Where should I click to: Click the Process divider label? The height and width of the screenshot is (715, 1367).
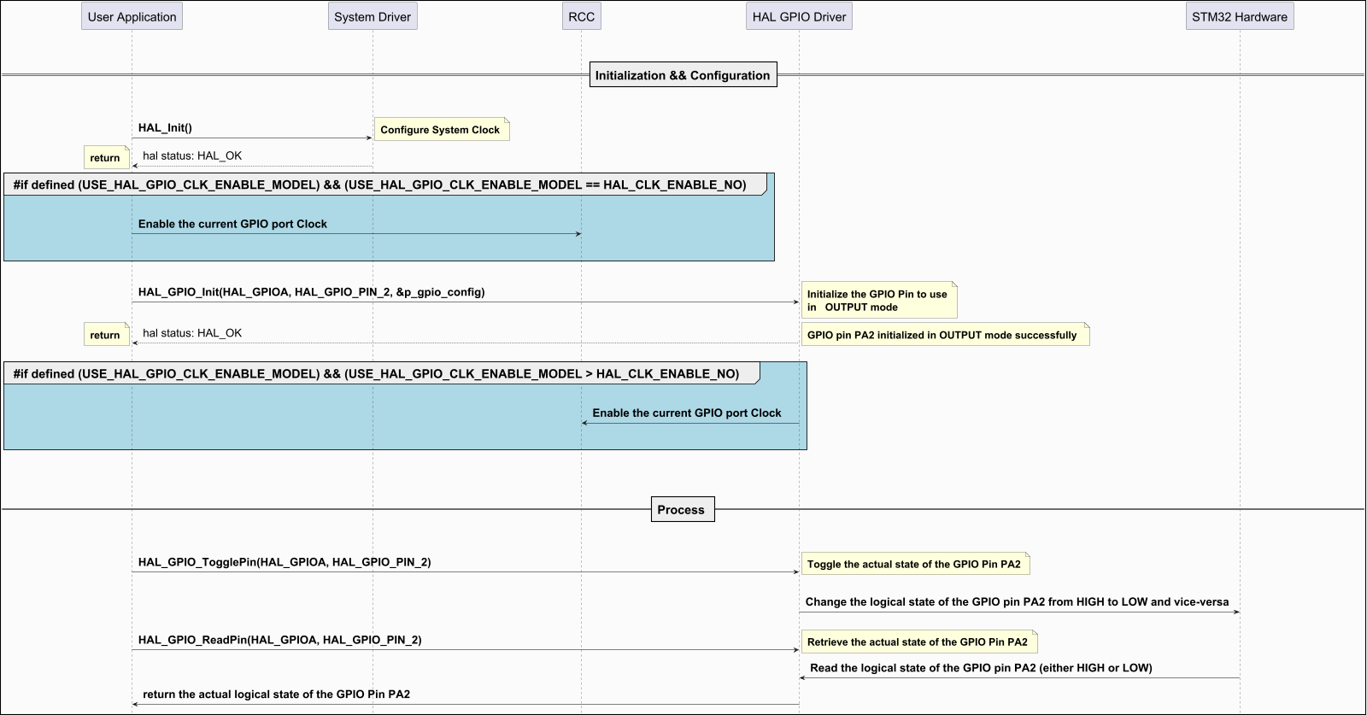pos(681,510)
